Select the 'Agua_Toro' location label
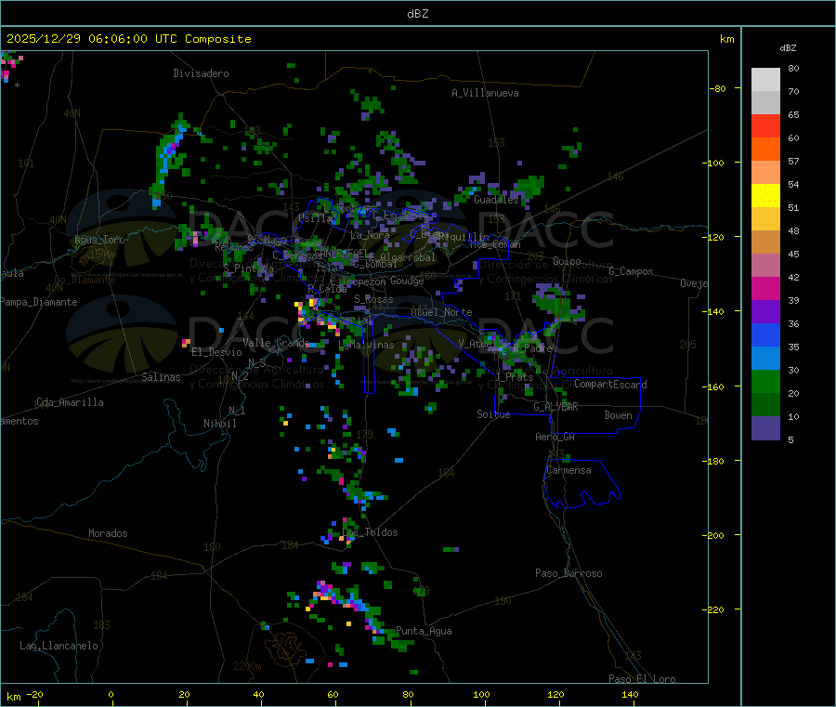Screen dimensions: 836x707 pos(99,240)
